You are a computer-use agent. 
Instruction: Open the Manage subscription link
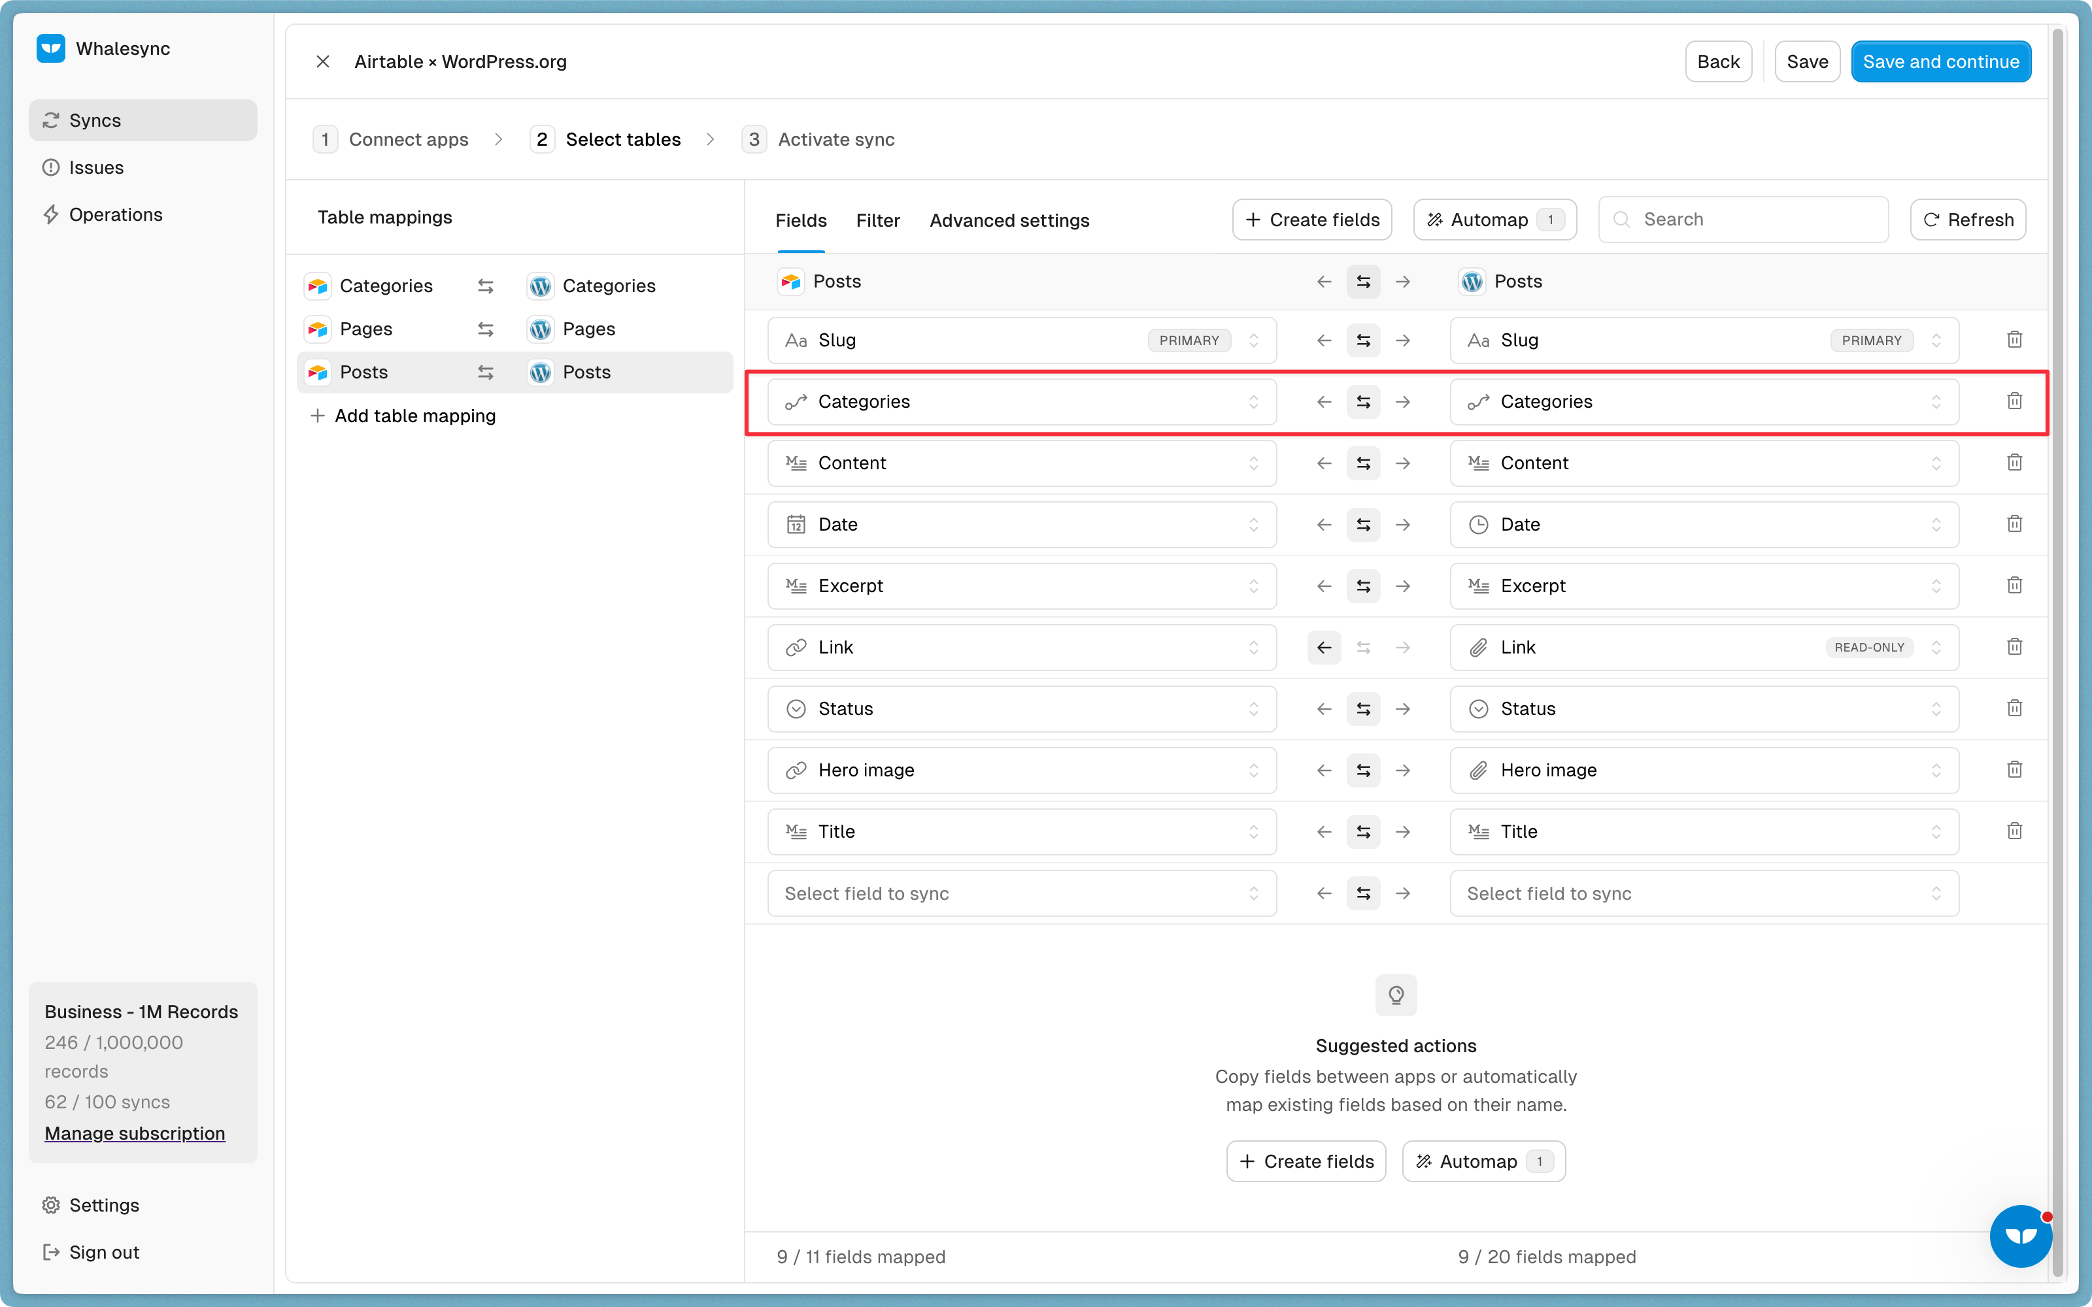tap(135, 1133)
